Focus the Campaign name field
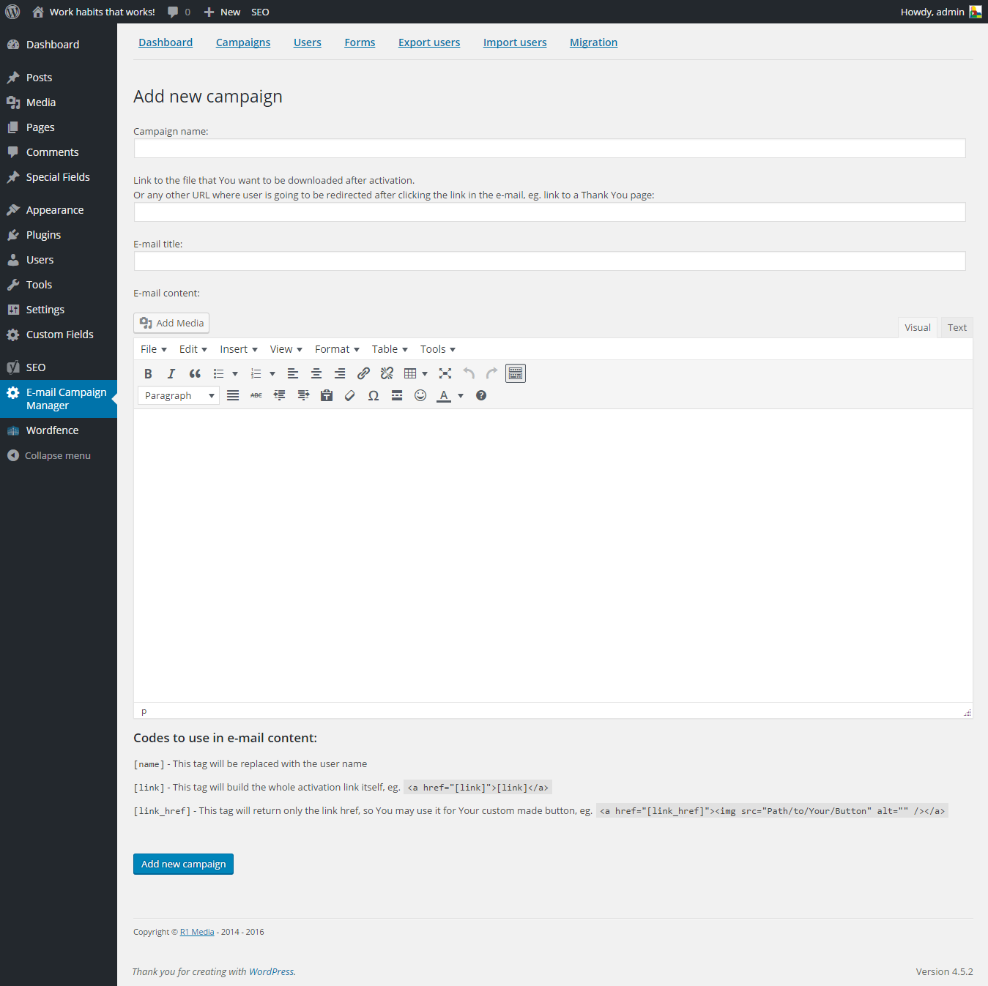Viewport: 988px width, 986px height. [x=549, y=149]
